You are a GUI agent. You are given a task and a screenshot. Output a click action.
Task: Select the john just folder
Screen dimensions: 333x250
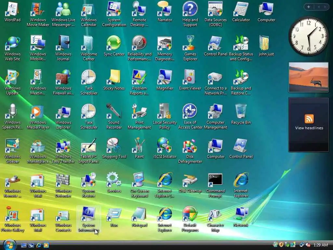[266, 46]
